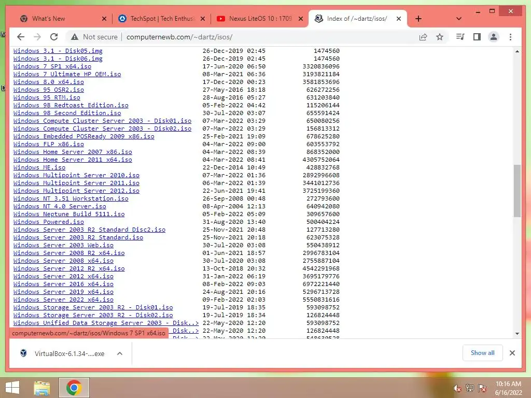Click the Not secure warning icon
531x398 pixels.
pos(75,37)
